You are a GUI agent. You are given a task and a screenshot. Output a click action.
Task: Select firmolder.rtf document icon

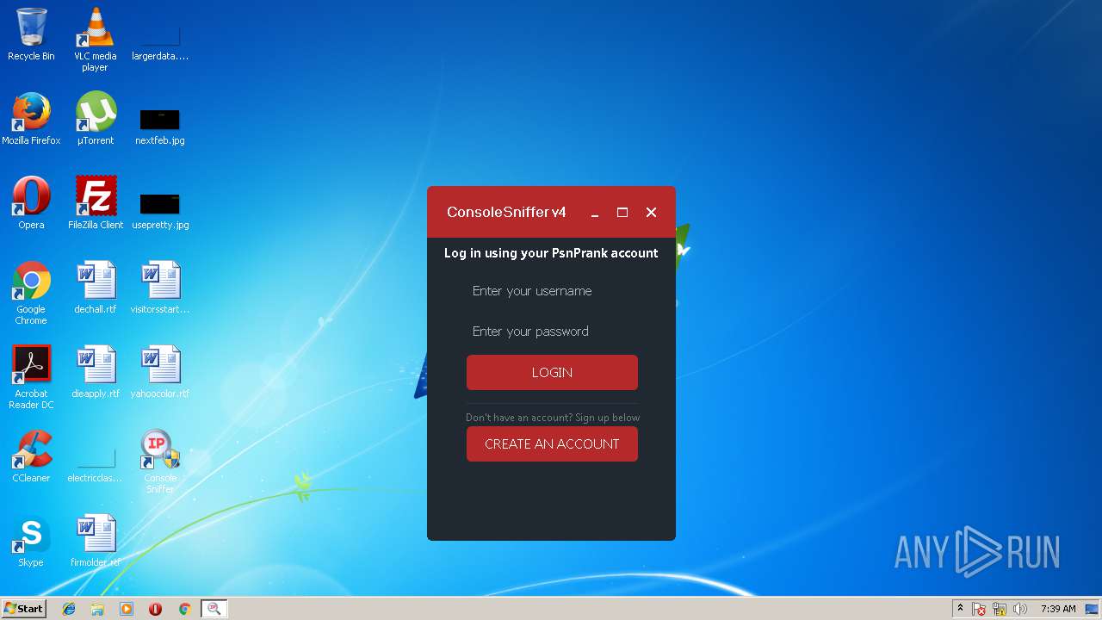tap(95, 541)
